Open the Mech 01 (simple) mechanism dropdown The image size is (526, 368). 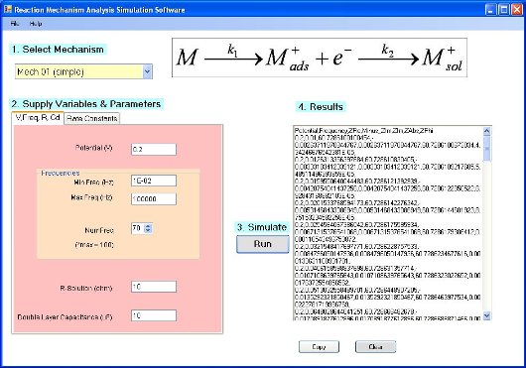(x=83, y=71)
